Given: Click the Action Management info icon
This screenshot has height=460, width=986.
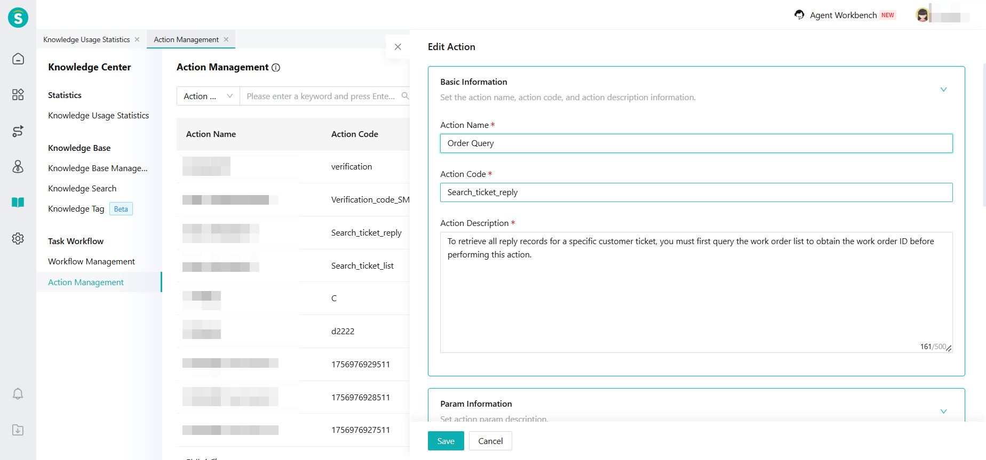Looking at the screenshot, I should tap(276, 68).
